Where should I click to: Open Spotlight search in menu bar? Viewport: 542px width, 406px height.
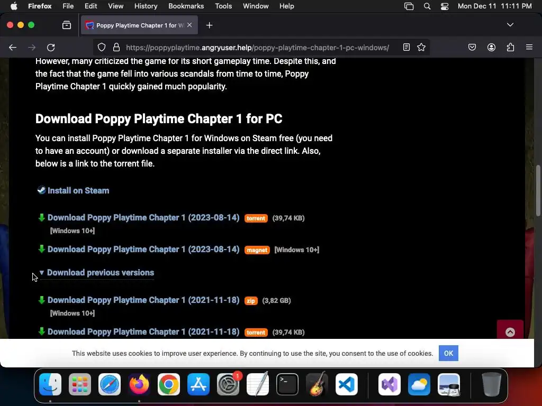tap(427, 6)
